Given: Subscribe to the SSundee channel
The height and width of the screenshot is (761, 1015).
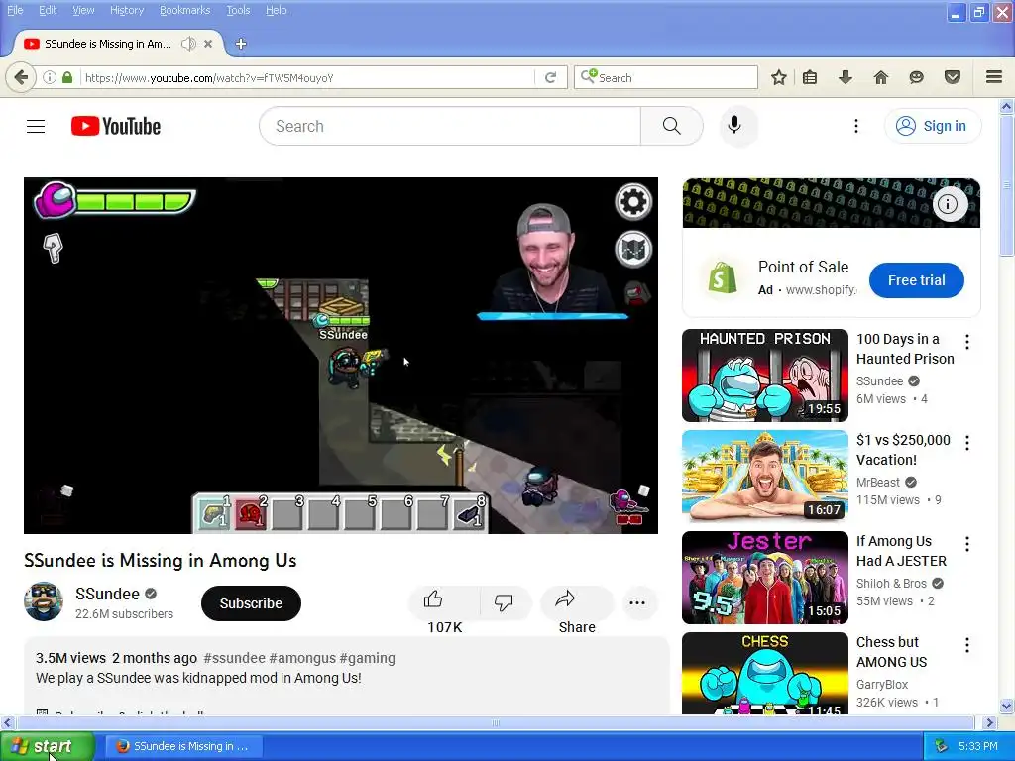Looking at the screenshot, I should [251, 603].
